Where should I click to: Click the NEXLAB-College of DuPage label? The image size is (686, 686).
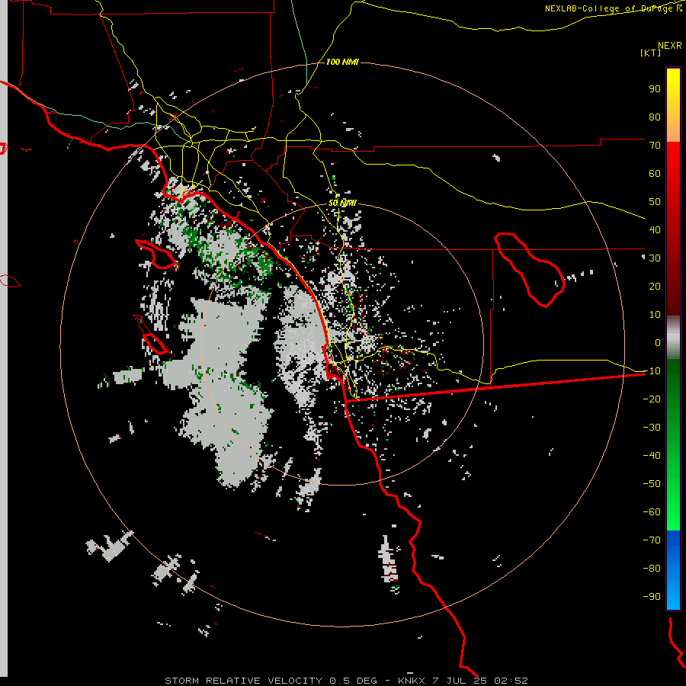(x=614, y=8)
